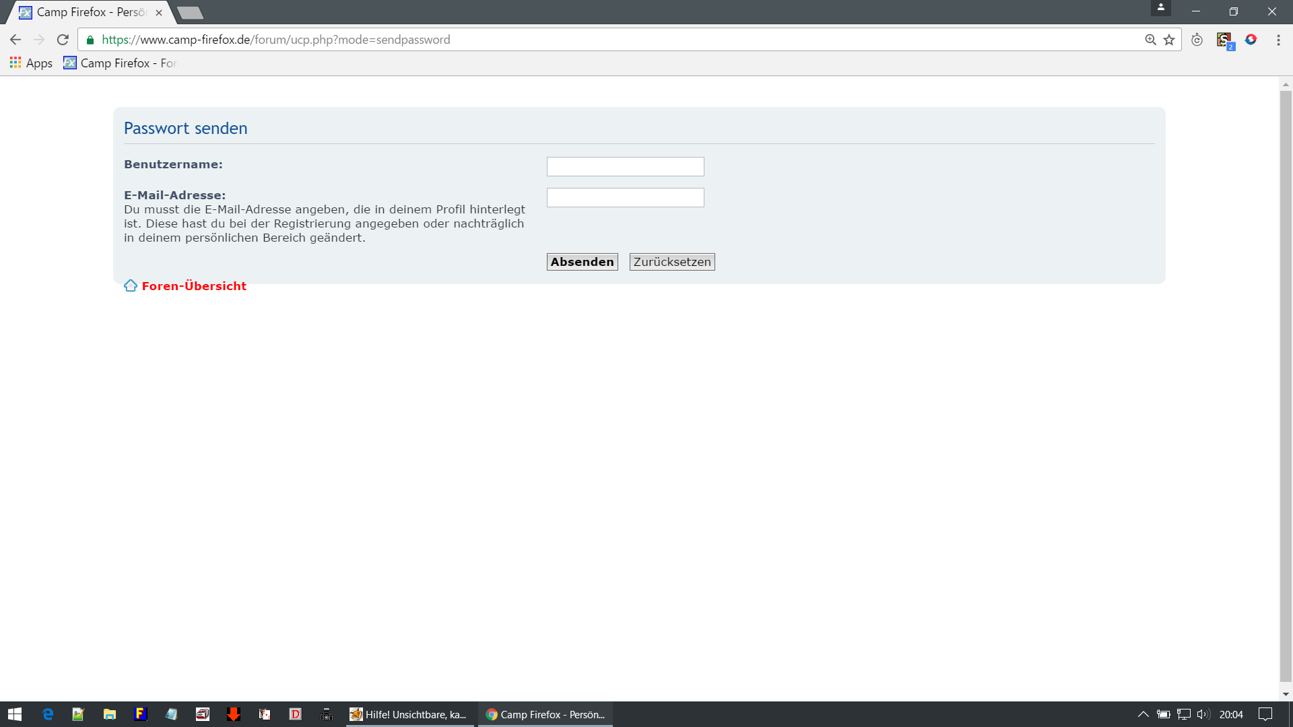Click the back navigation arrow

[15, 40]
